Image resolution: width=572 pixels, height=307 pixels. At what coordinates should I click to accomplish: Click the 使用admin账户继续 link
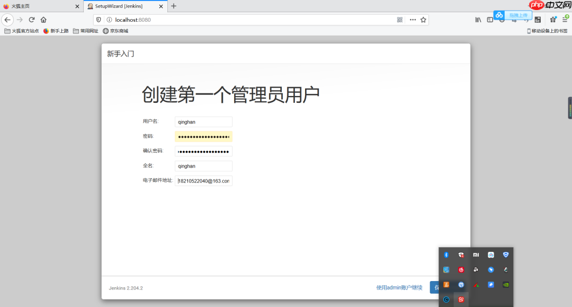399,287
